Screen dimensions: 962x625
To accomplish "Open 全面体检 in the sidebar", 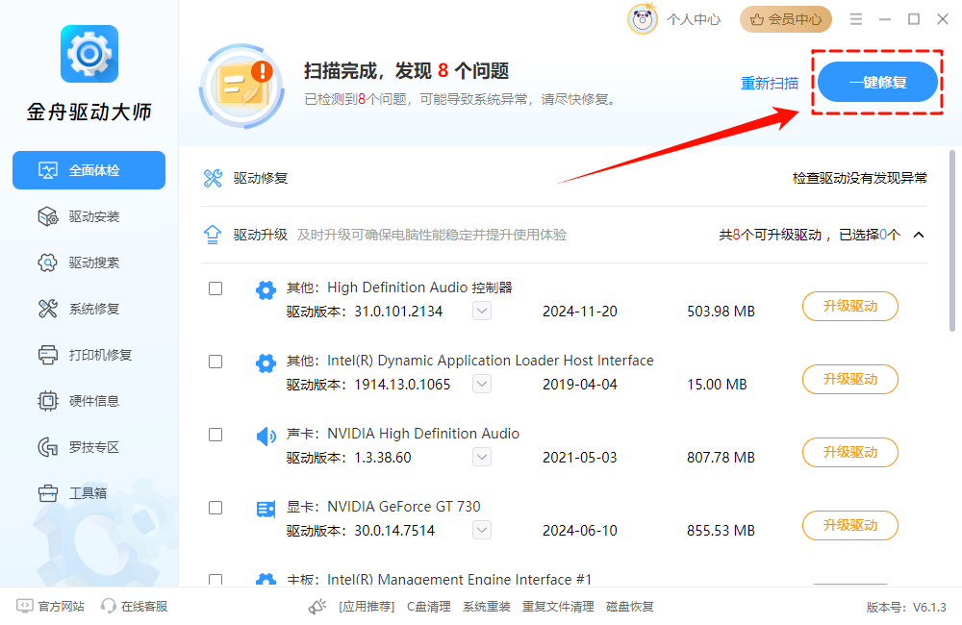I will point(89,170).
